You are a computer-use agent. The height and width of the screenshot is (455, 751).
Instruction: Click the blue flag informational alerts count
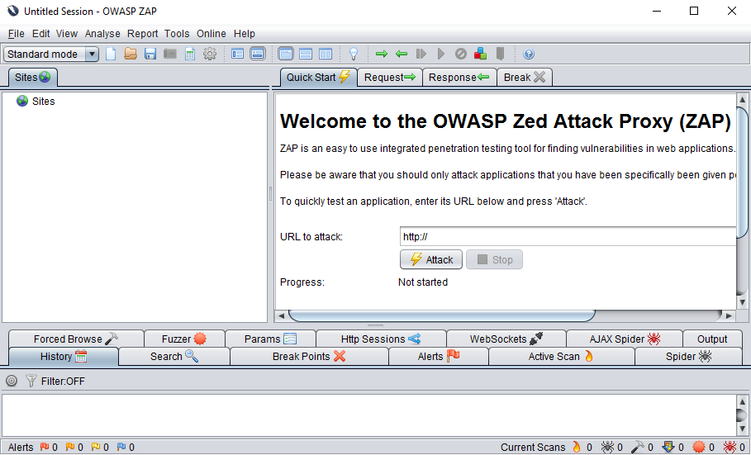[126, 447]
